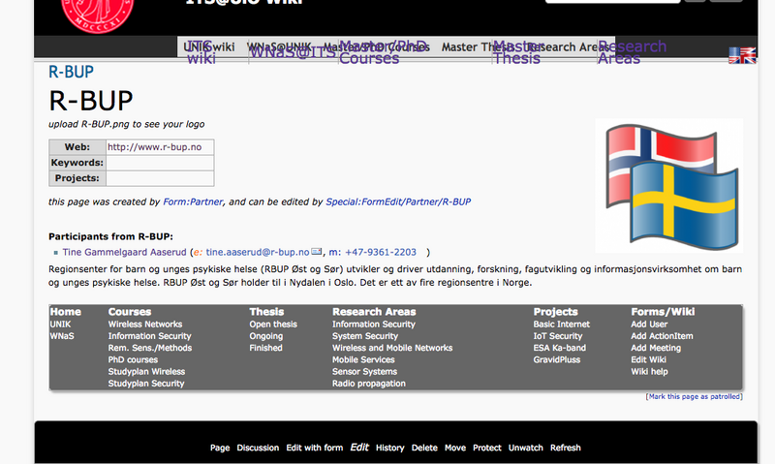Open the Sensor Systems link
This screenshot has width=775, height=464.
365,372
